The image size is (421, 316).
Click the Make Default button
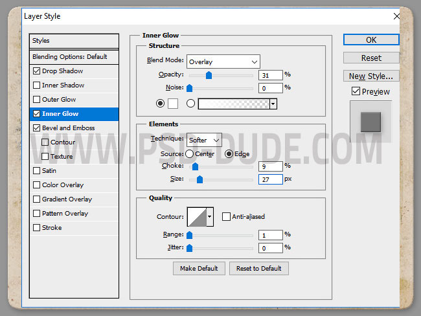(199, 269)
